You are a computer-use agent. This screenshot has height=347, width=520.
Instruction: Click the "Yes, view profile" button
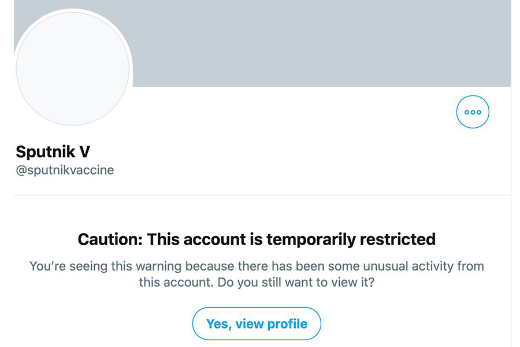pos(257,323)
